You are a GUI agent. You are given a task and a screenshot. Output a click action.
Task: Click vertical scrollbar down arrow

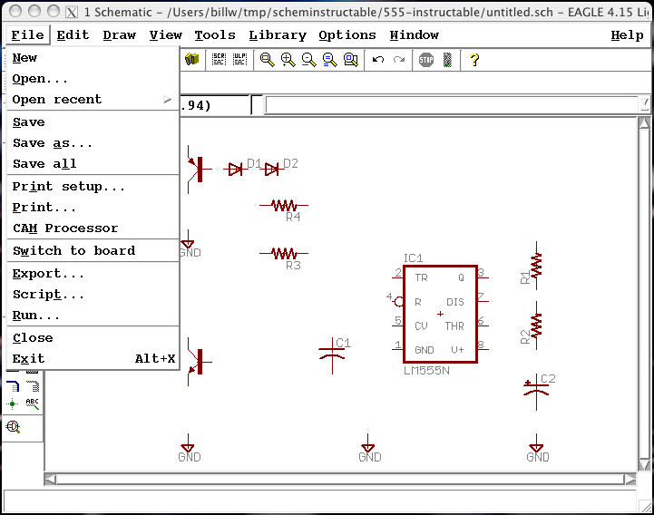(x=644, y=465)
